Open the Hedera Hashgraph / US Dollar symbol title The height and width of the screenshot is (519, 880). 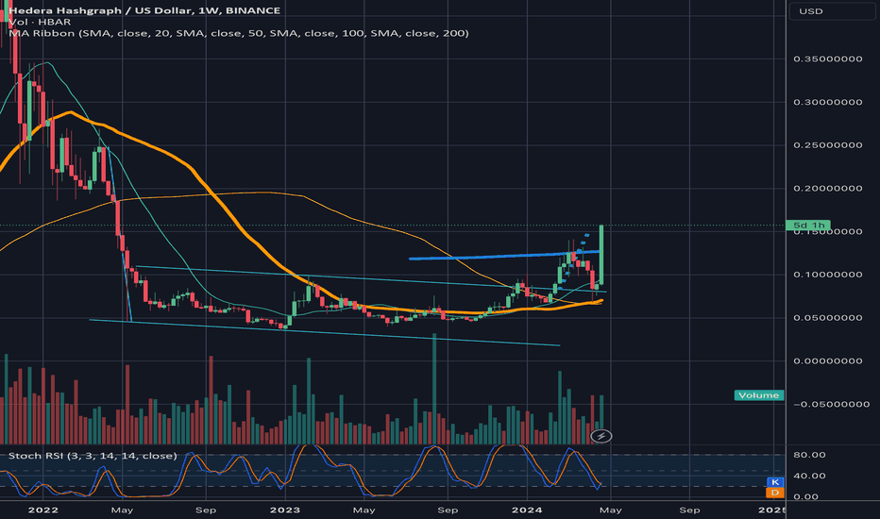click(144, 10)
